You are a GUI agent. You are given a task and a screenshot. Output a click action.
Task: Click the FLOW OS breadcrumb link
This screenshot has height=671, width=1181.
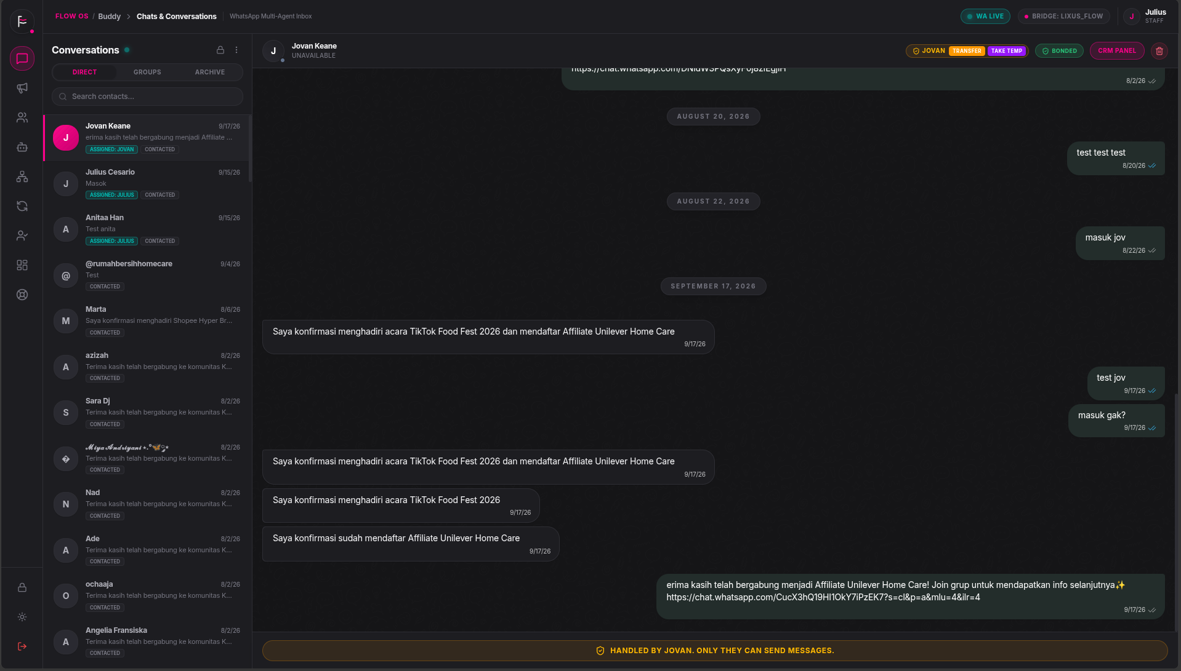click(x=72, y=17)
